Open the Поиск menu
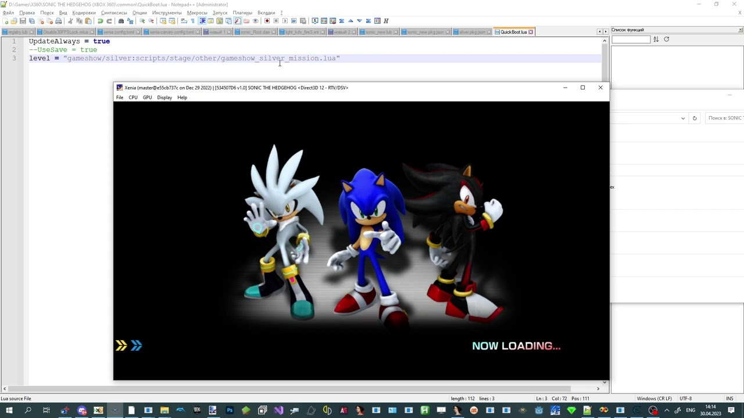 (47, 13)
